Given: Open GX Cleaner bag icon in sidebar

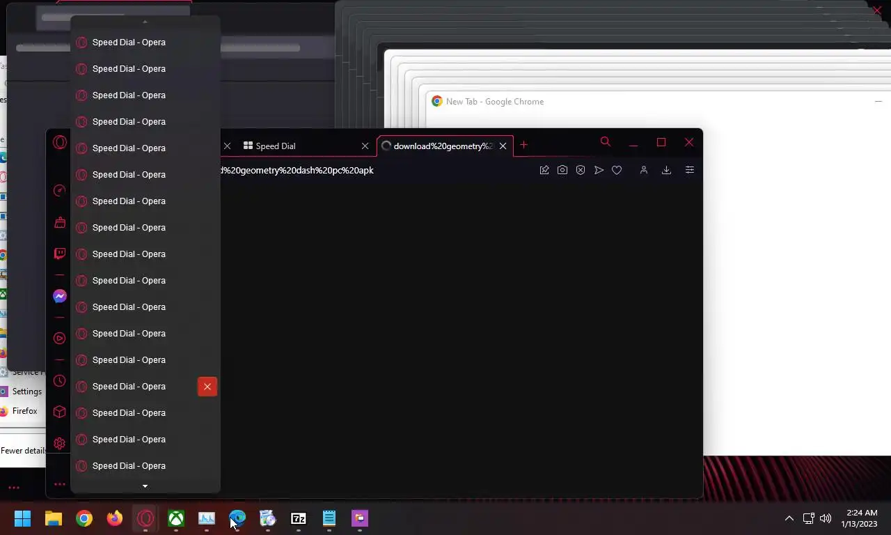Looking at the screenshot, I should click(60, 223).
